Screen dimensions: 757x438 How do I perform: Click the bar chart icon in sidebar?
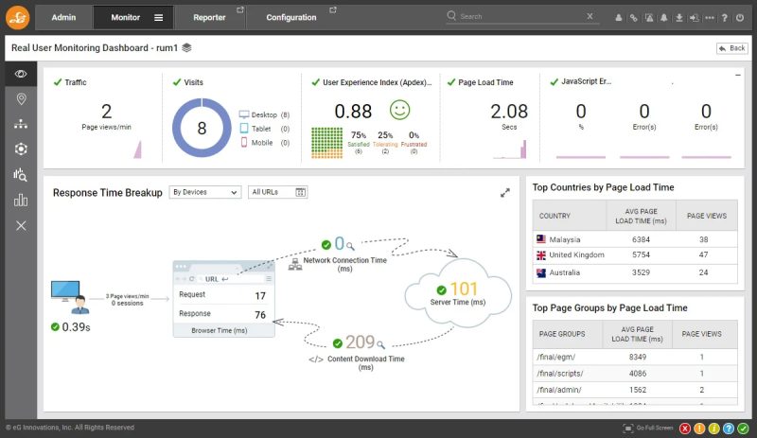[x=21, y=200]
